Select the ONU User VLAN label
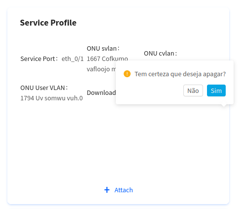This screenshot has height=209, width=240. 44,88
